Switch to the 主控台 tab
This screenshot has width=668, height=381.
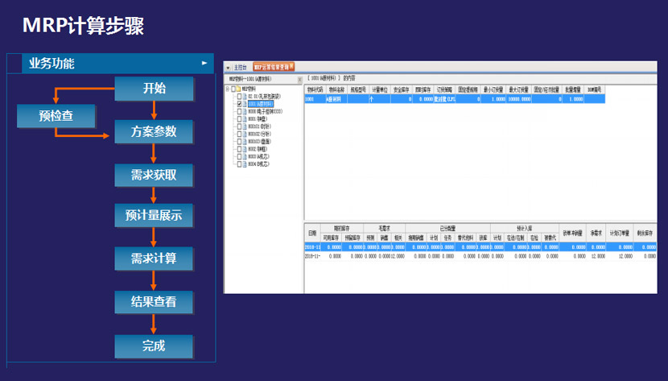(x=241, y=68)
